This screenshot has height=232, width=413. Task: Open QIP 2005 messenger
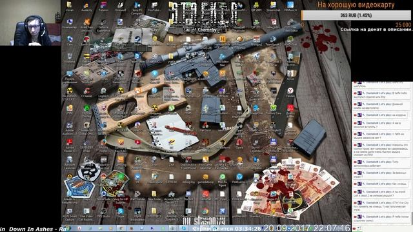(256, 7)
